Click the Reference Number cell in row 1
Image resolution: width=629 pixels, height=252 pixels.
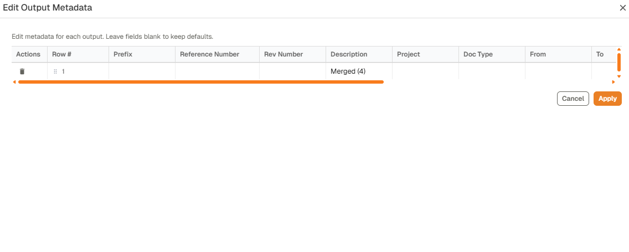[217, 71]
